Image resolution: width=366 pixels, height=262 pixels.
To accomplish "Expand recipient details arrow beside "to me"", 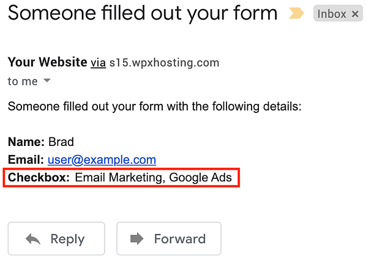I will tap(47, 81).
